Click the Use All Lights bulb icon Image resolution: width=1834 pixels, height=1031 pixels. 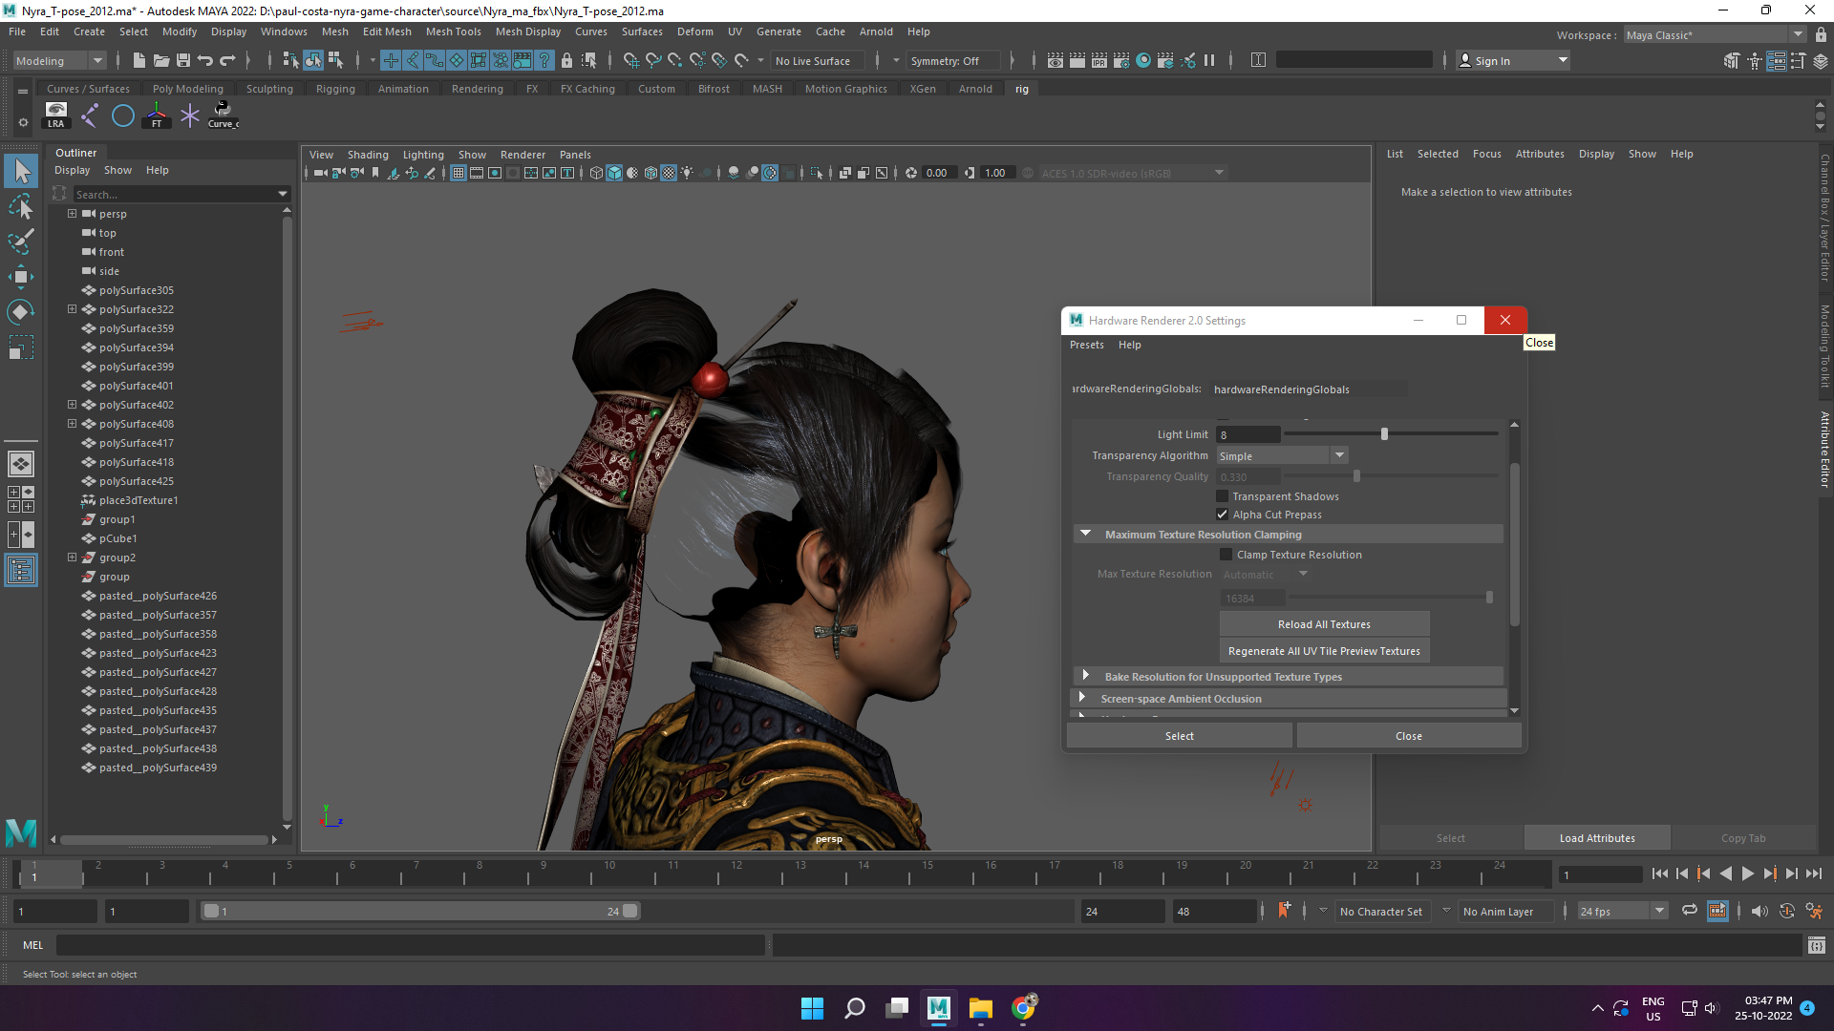click(x=688, y=173)
